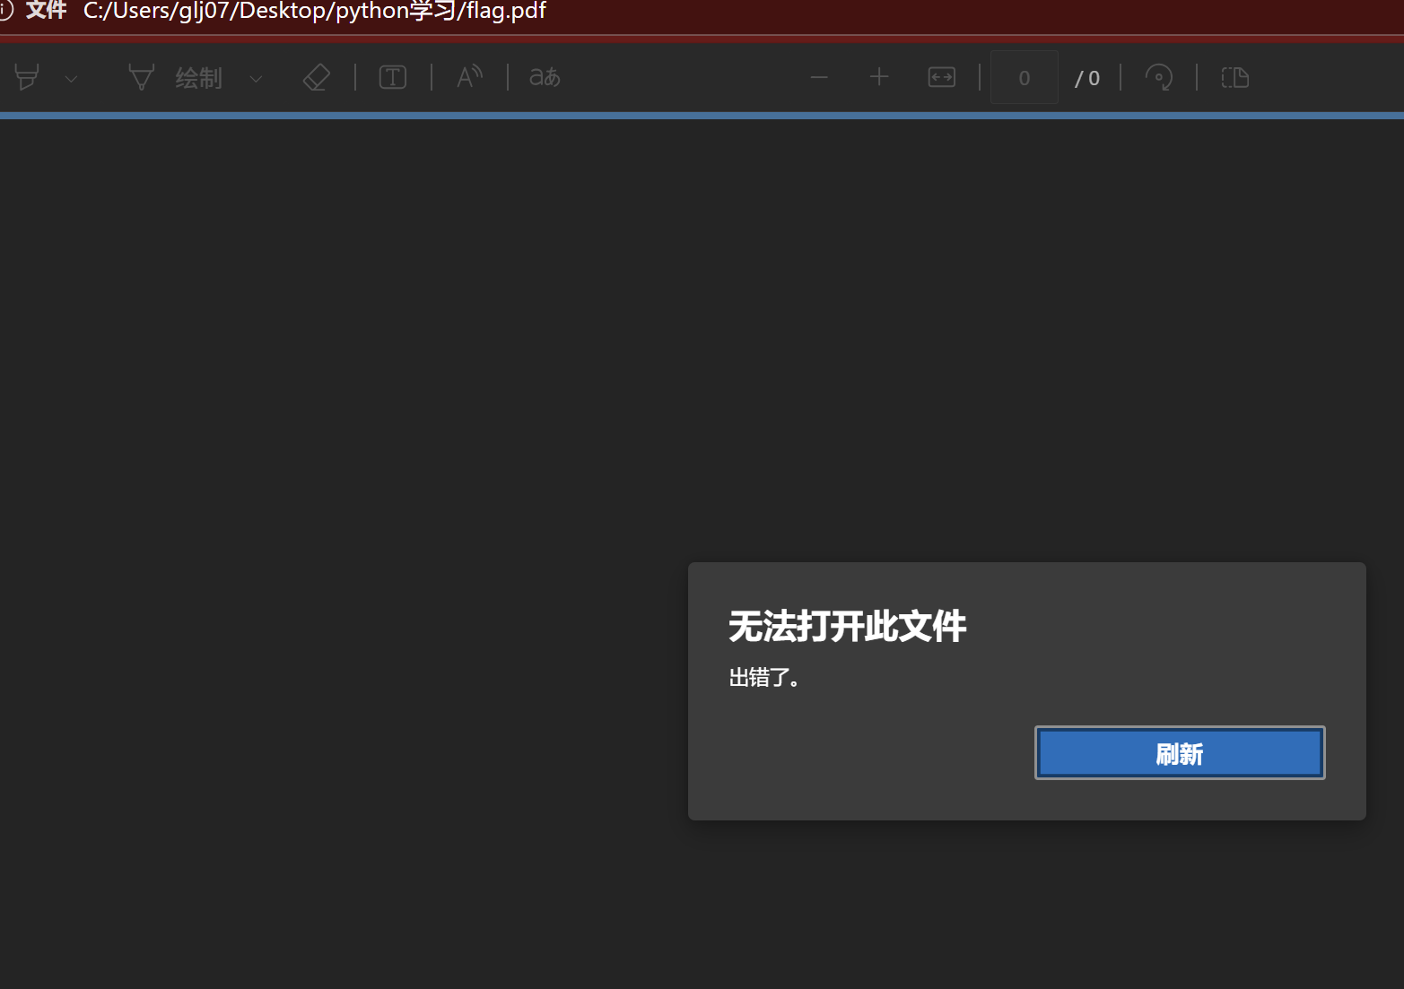Click the zoom out minus button
This screenshot has width=1404, height=989.
click(818, 78)
